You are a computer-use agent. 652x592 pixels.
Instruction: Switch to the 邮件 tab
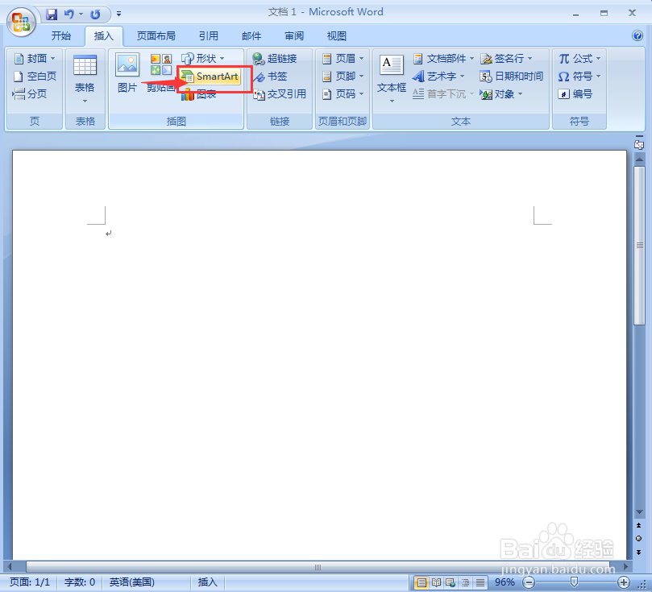[x=251, y=36]
